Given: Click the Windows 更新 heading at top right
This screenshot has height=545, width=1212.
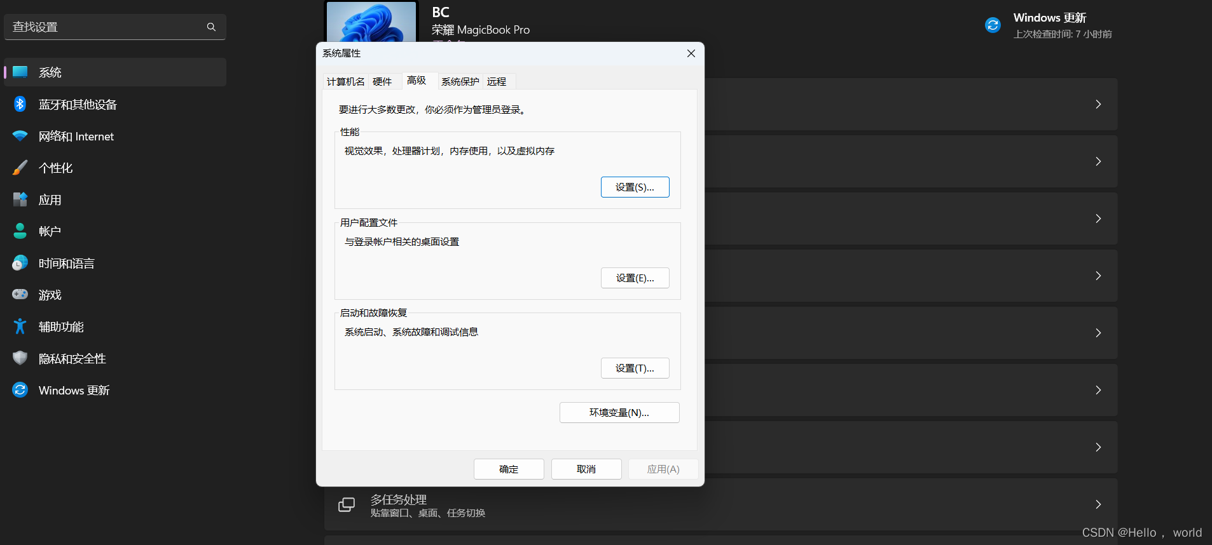Looking at the screenshot, I should [1050, 18].
